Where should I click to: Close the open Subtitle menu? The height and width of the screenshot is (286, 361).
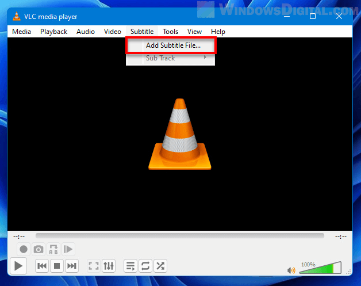click(142, 32)
